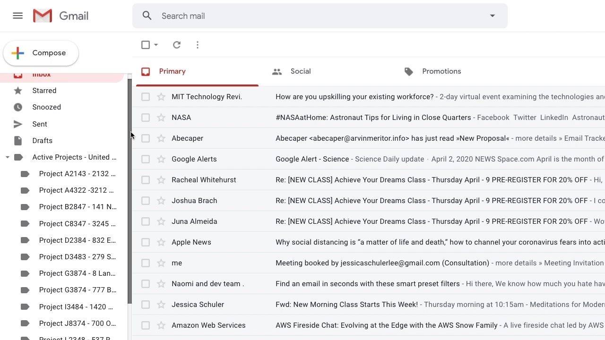Open the select-all dropdown arrow

(x=156, y=45)
